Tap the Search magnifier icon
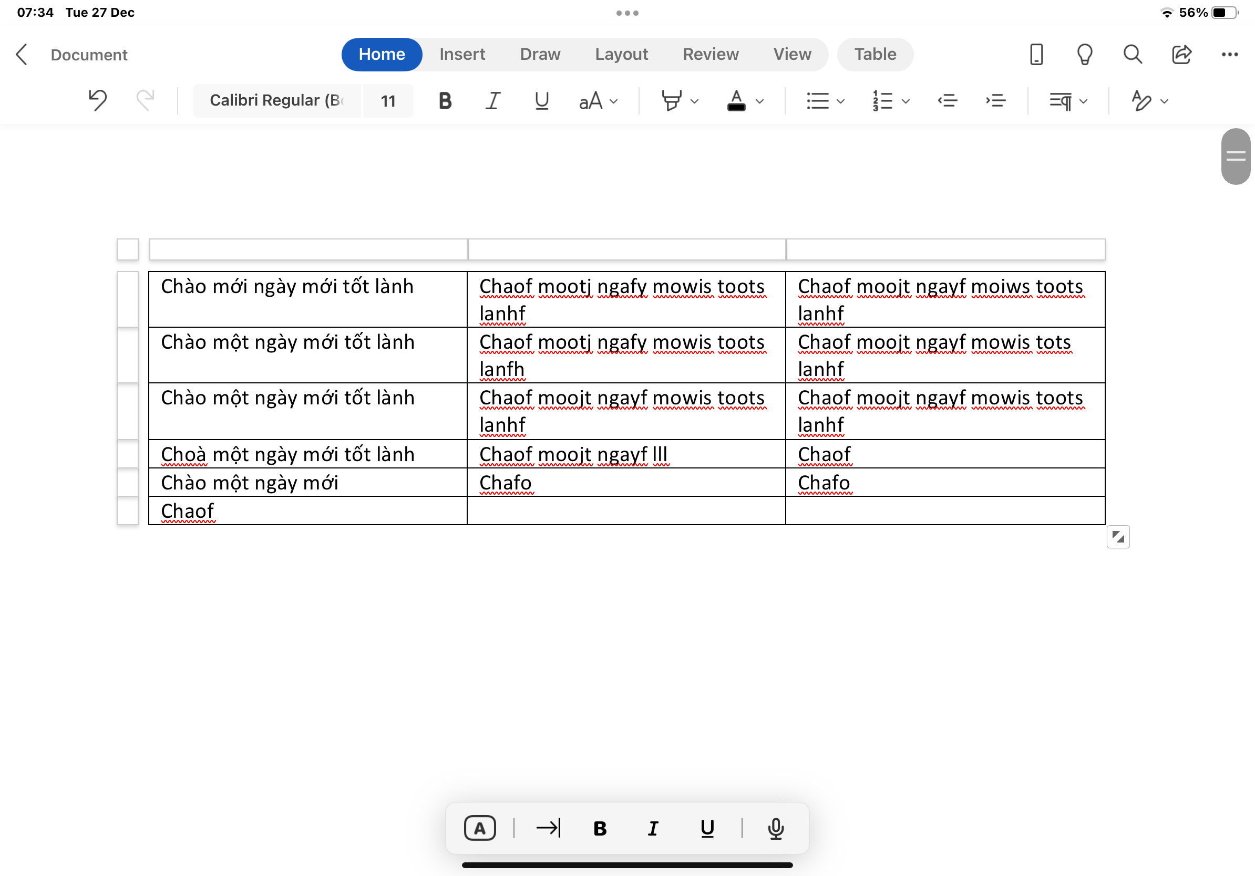 coord(1132,55)
